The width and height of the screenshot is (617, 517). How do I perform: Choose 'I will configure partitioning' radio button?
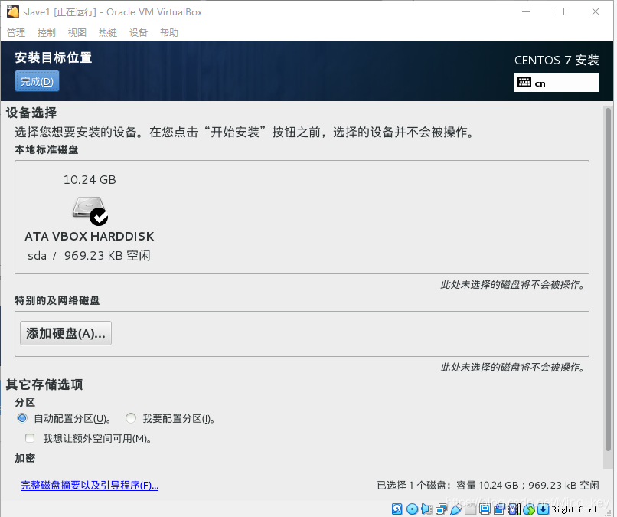[131, 417]
